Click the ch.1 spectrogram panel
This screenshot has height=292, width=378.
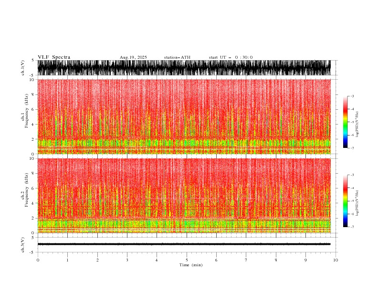click(x=184, y=116)
